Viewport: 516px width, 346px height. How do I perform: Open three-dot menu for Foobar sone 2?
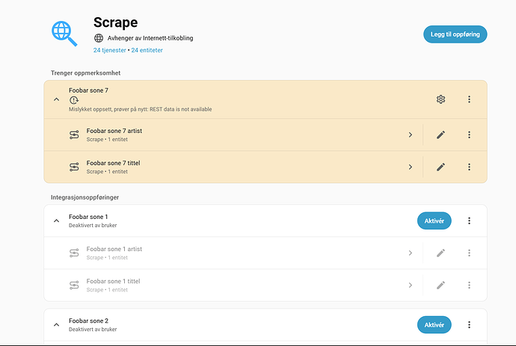click(x=469, y=324)
